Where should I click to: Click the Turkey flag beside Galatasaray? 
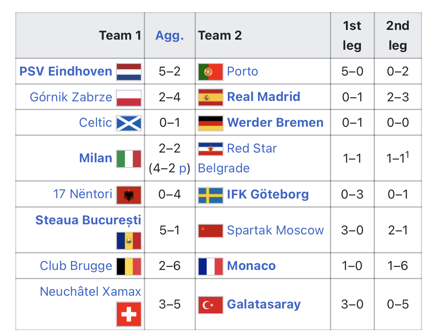tap(211, 305)
